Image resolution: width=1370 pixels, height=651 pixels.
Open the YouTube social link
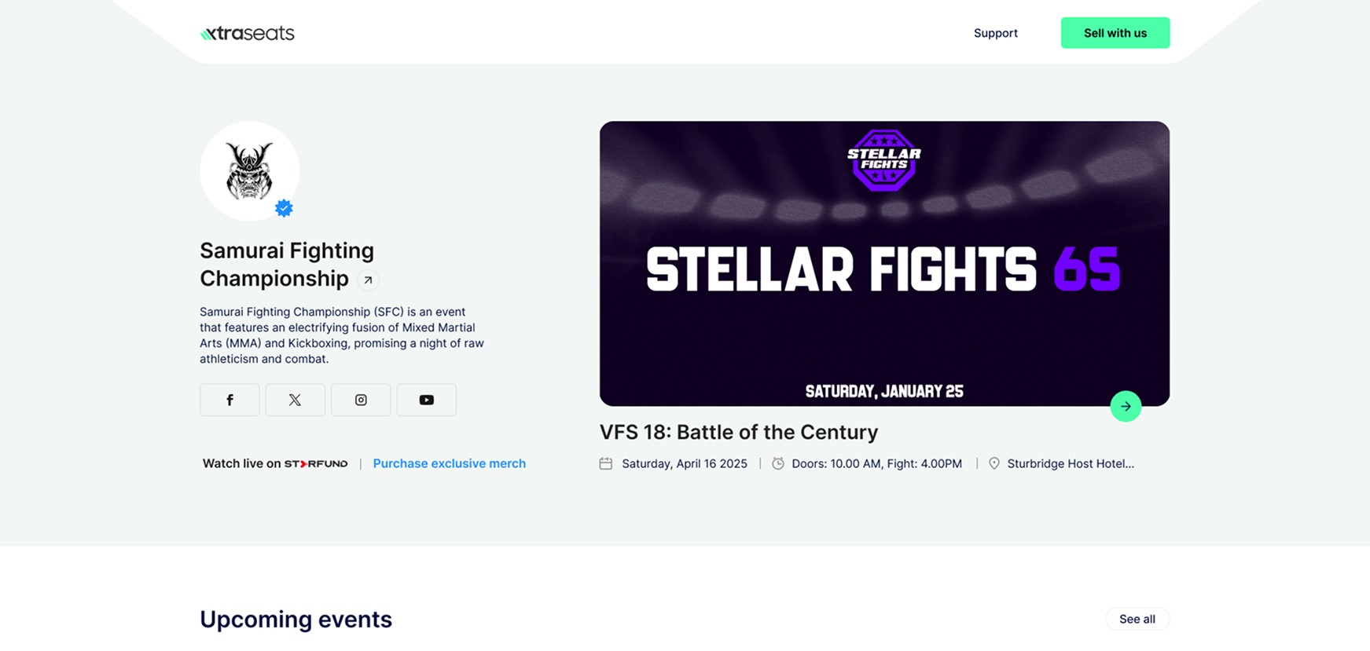point(427,400)
